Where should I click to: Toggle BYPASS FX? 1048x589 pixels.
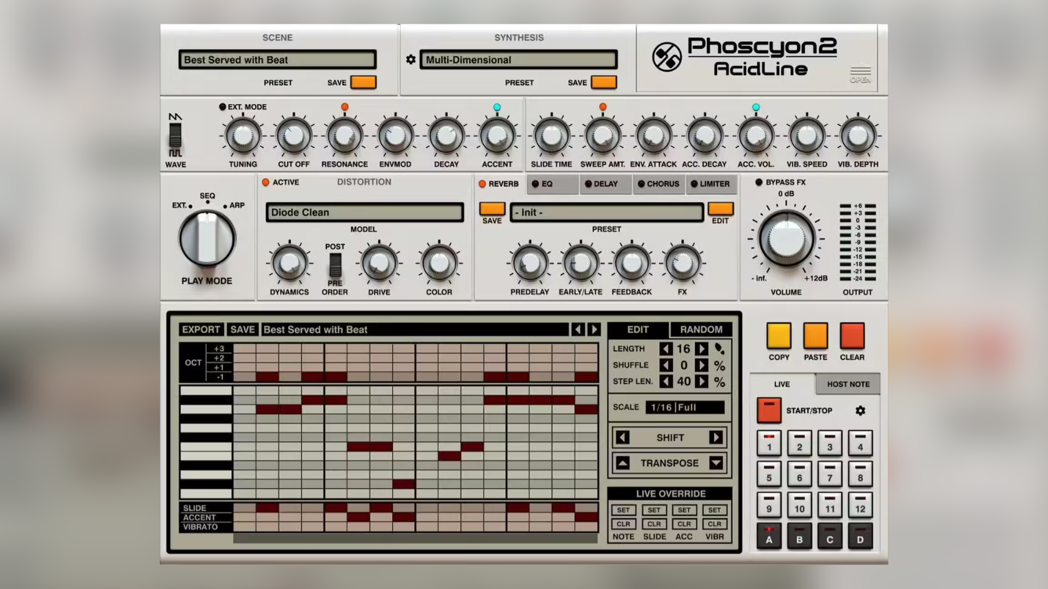[759, 183]
